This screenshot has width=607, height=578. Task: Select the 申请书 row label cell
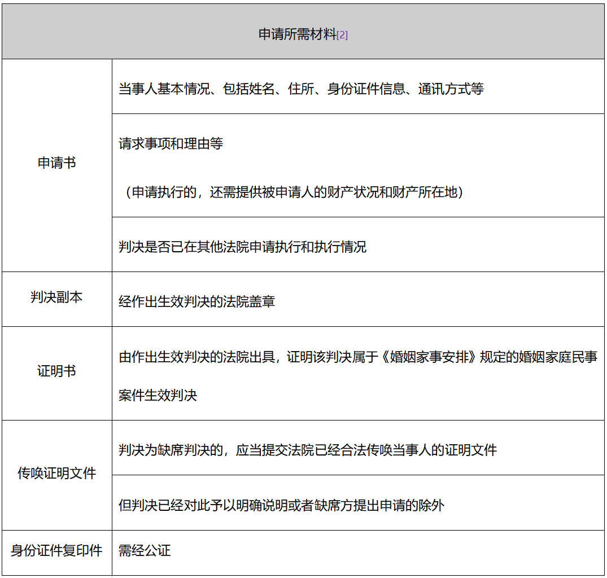coord(57,165)
